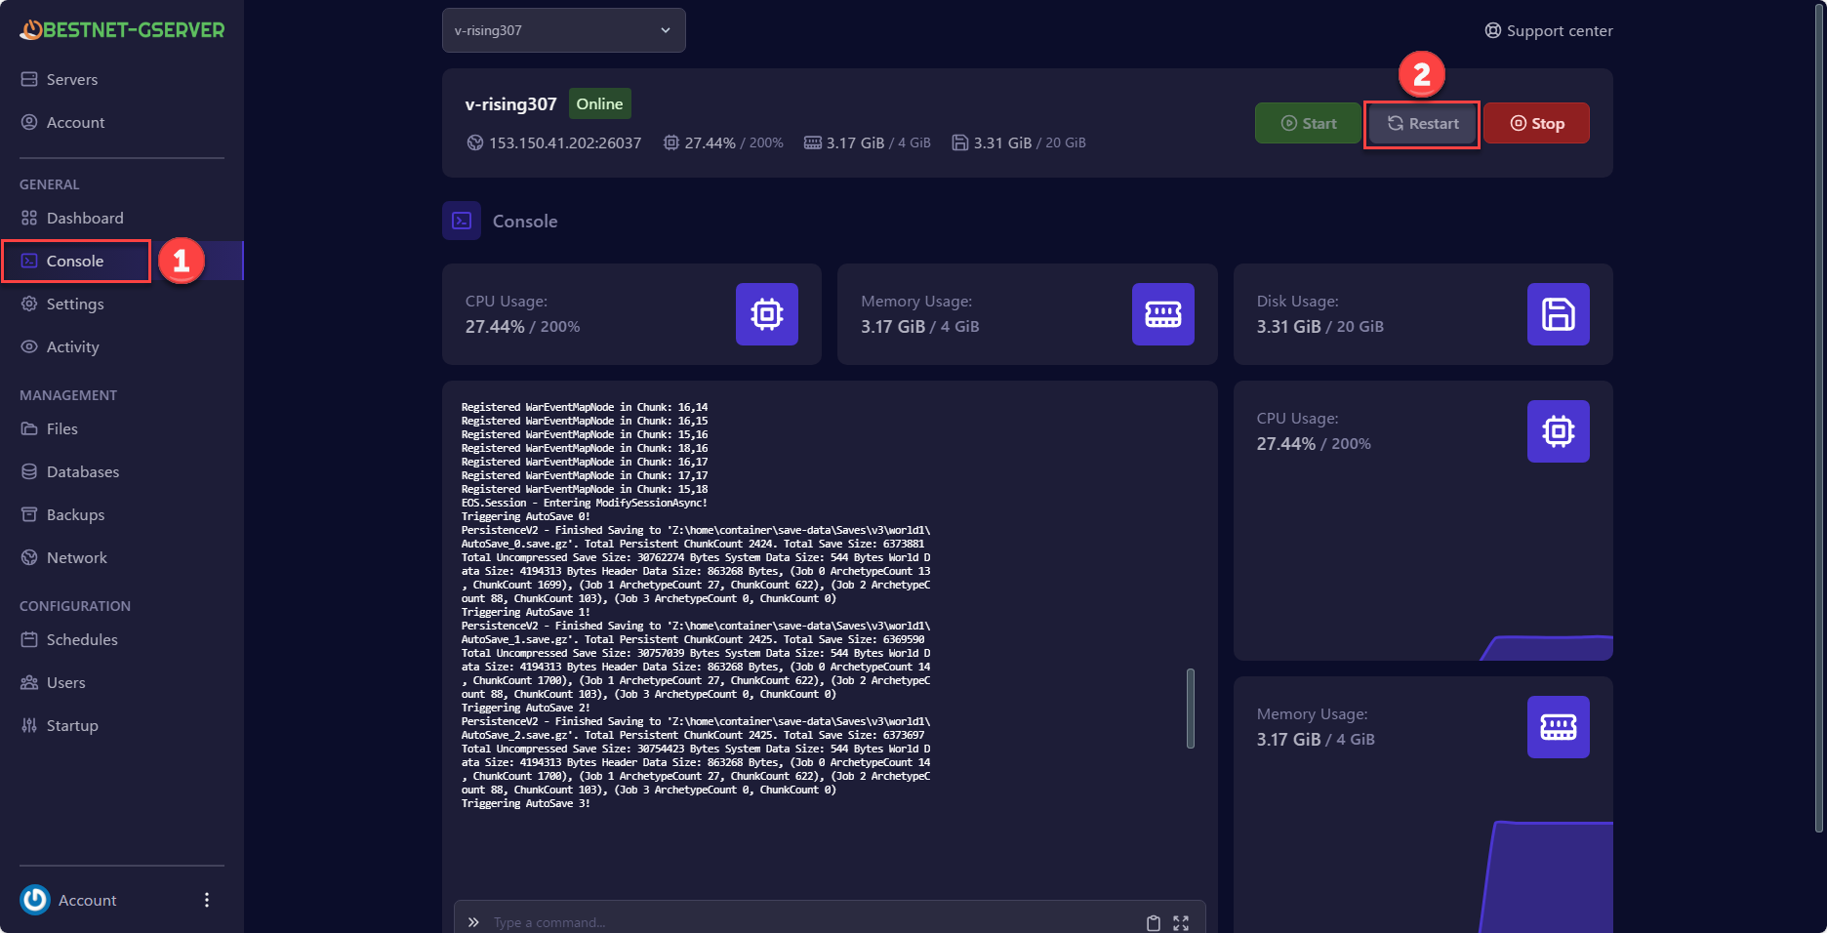Open the v-rising307 server selector dropdown

coord(564,30)
